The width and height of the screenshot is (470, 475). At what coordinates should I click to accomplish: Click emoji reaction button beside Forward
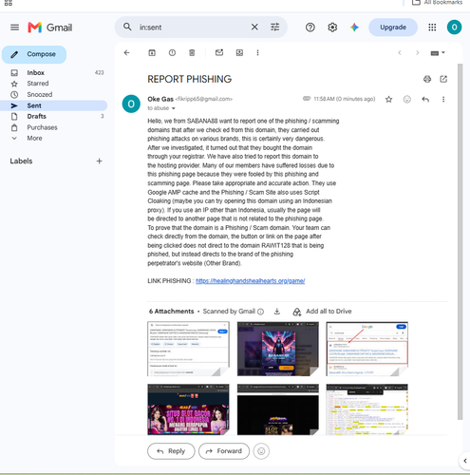point(261,451)
